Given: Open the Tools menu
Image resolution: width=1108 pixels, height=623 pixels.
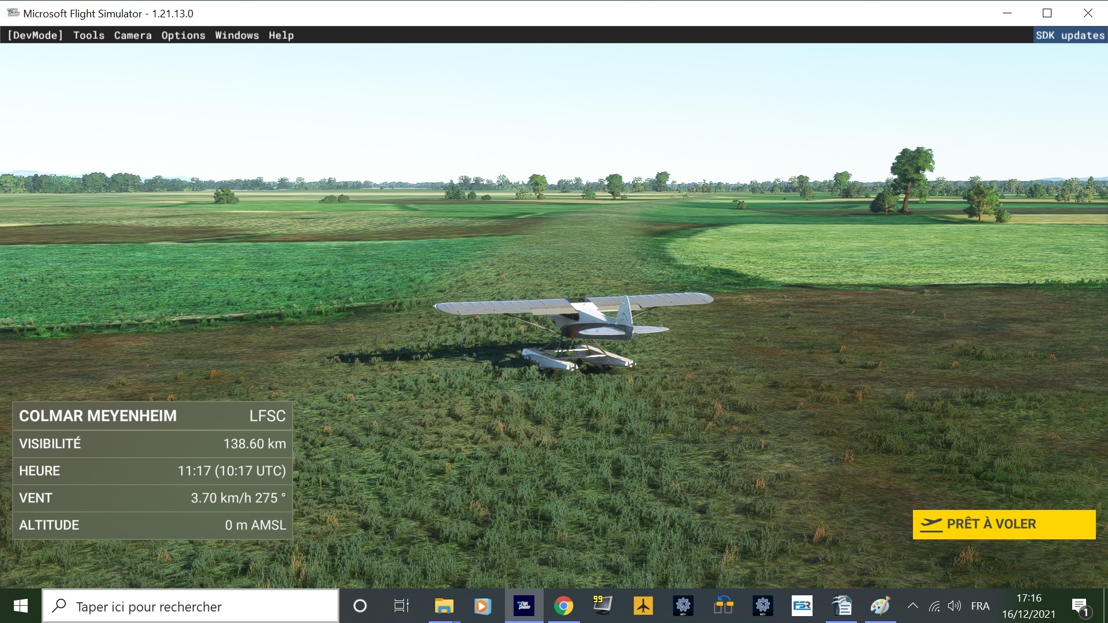Looking at the screenshot, I should point(89,35).
